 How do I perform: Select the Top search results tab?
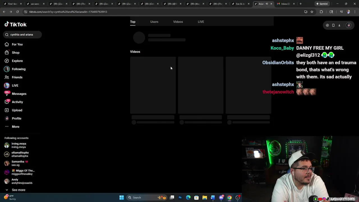[133, 22]
